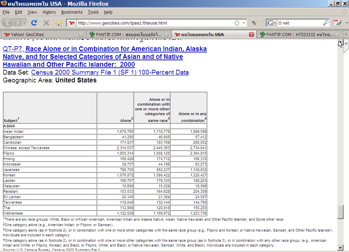
Task: Click the Indonesian Alone value 39,757
Action: (x=128, y=164)
